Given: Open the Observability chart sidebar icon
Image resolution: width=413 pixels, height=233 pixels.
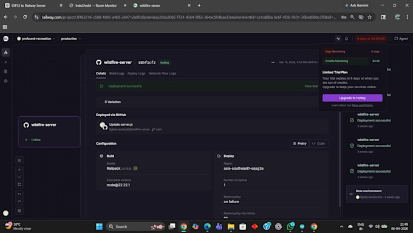Looking at the screenshot, I should (x=5, y=62).
